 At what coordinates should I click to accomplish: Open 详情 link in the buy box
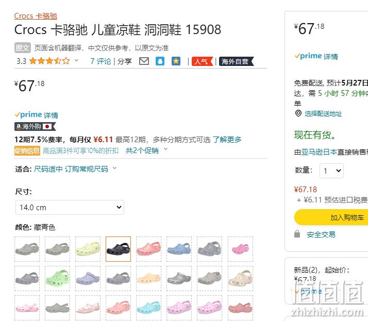(x=331, y=57)
